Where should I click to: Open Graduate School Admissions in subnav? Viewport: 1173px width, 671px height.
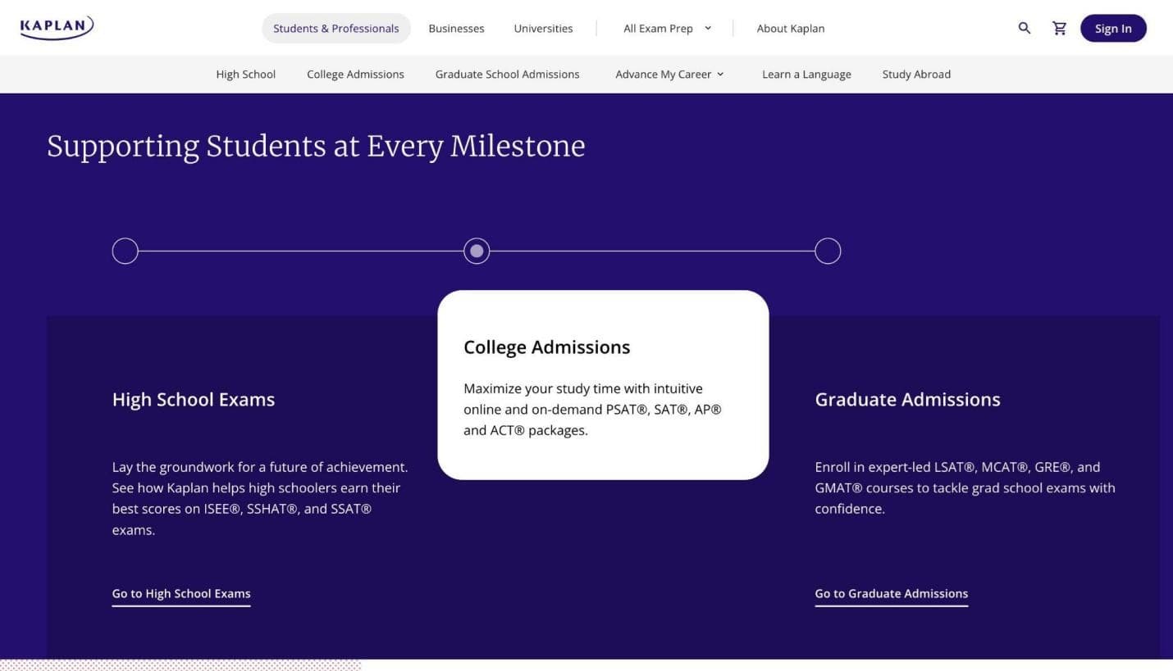[x=507, y=74]
